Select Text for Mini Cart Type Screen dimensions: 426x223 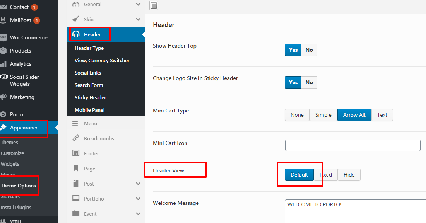(382, 115)
